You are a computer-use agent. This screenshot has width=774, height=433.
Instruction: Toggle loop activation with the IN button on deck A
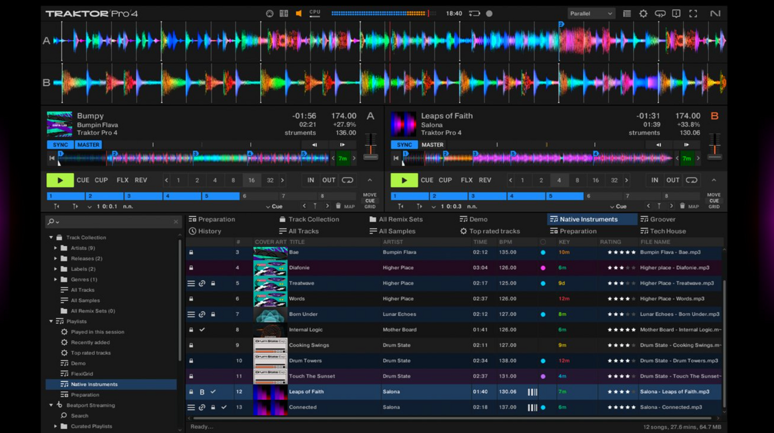[311, 180]
